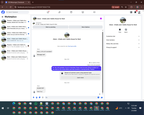Open Mark's house for rent conversation

click(x=15, y=58)
